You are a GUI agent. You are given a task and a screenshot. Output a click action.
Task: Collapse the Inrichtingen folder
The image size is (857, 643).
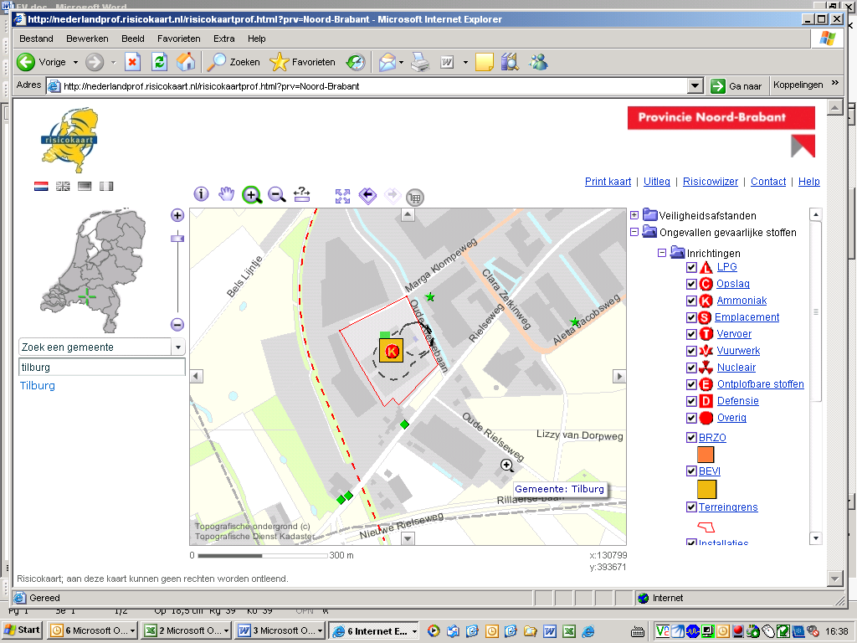tap(662, 253)
